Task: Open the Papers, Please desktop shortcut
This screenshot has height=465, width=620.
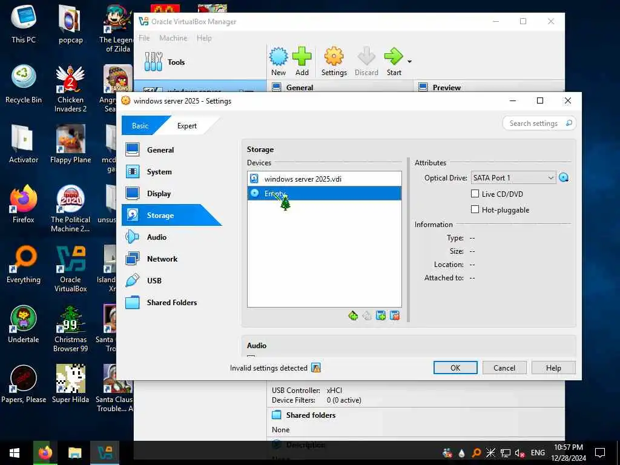Action: click(x=24, y=384)
